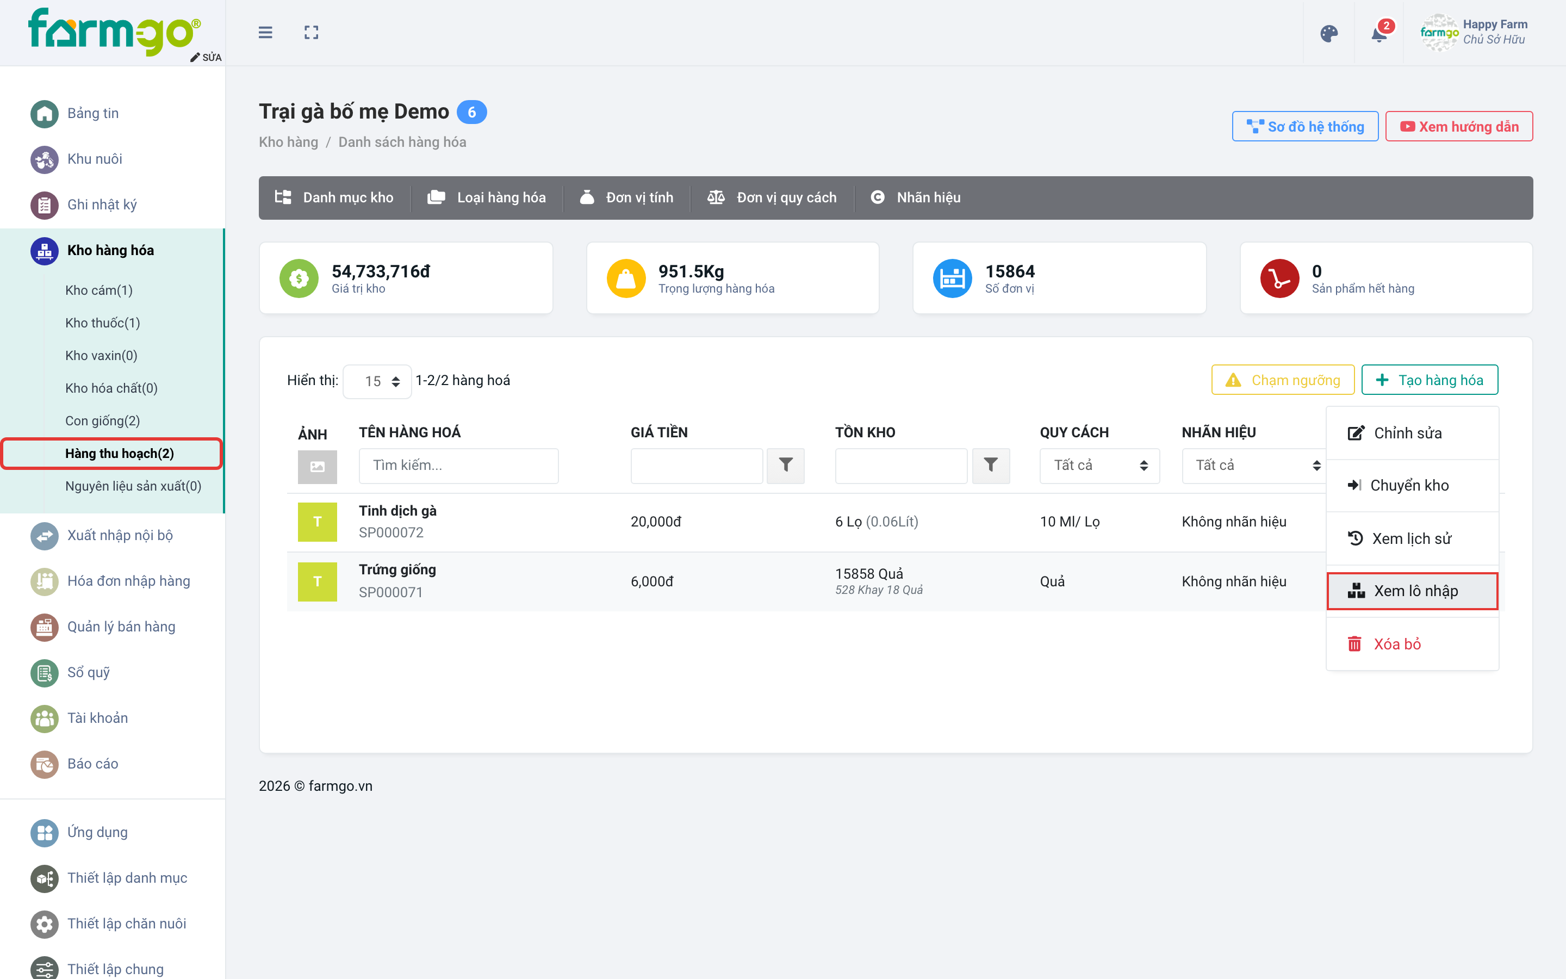Click the Sổ quỹ ledger icon
1566x979 pixels.
click(x=44, y=673)
